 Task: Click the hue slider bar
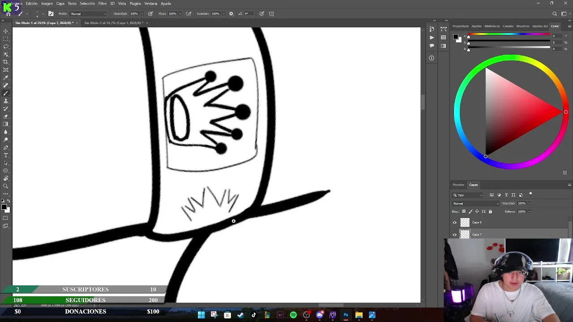[x=509, y=34]
